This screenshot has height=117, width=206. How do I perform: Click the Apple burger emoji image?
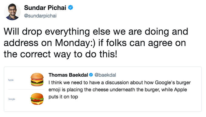pyautogui.click(x=37, y=79)
